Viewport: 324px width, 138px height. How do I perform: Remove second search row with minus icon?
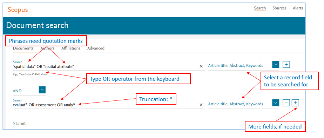[x=286, y=103]
